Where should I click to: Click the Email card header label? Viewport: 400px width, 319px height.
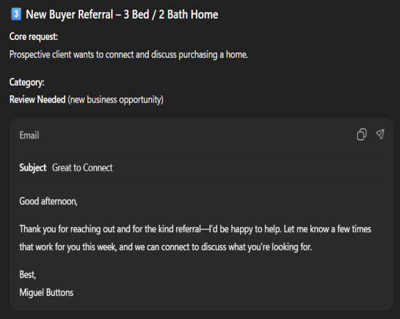[x=29, y=135]
